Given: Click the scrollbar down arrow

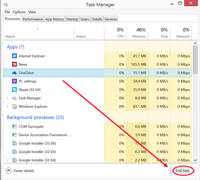Looking at the screenshot, I should 195,160.
